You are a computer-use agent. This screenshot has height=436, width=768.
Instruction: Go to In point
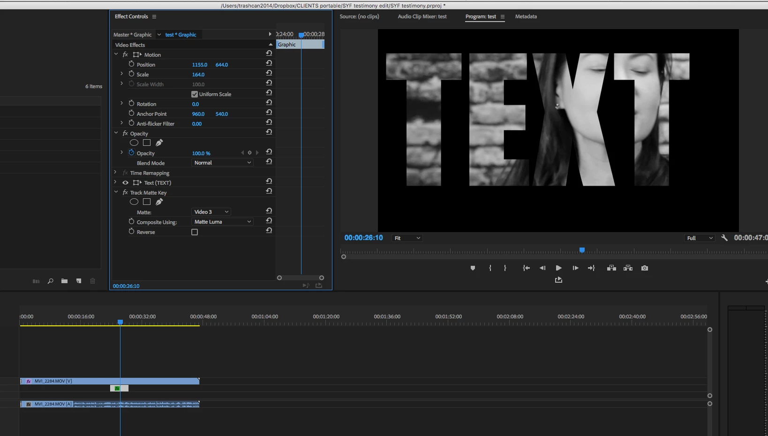pos(526,268)
